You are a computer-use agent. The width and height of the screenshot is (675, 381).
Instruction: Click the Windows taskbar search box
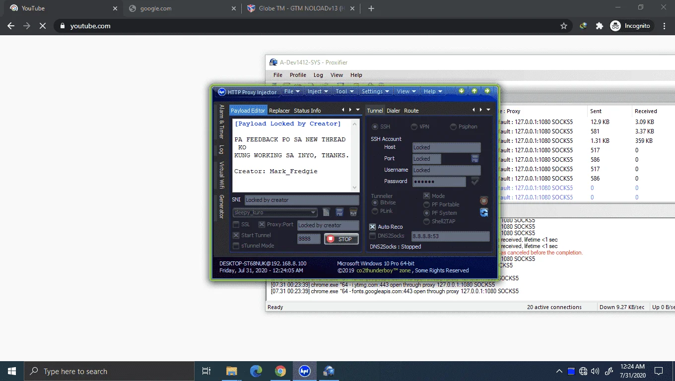pyautogui.click(x=109, y=371)
